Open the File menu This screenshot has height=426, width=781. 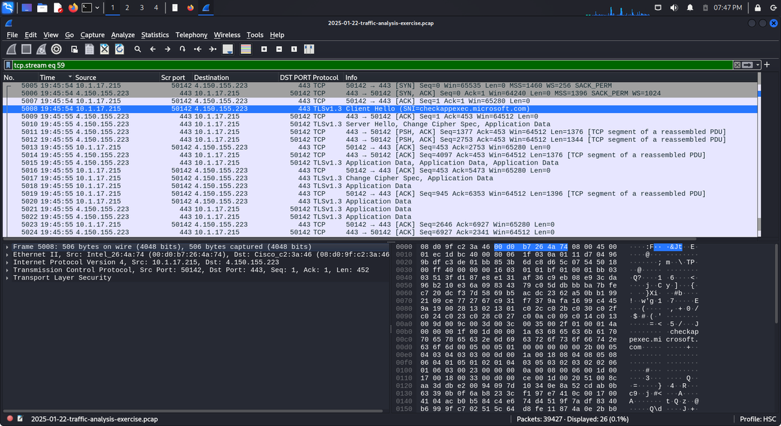12,34
